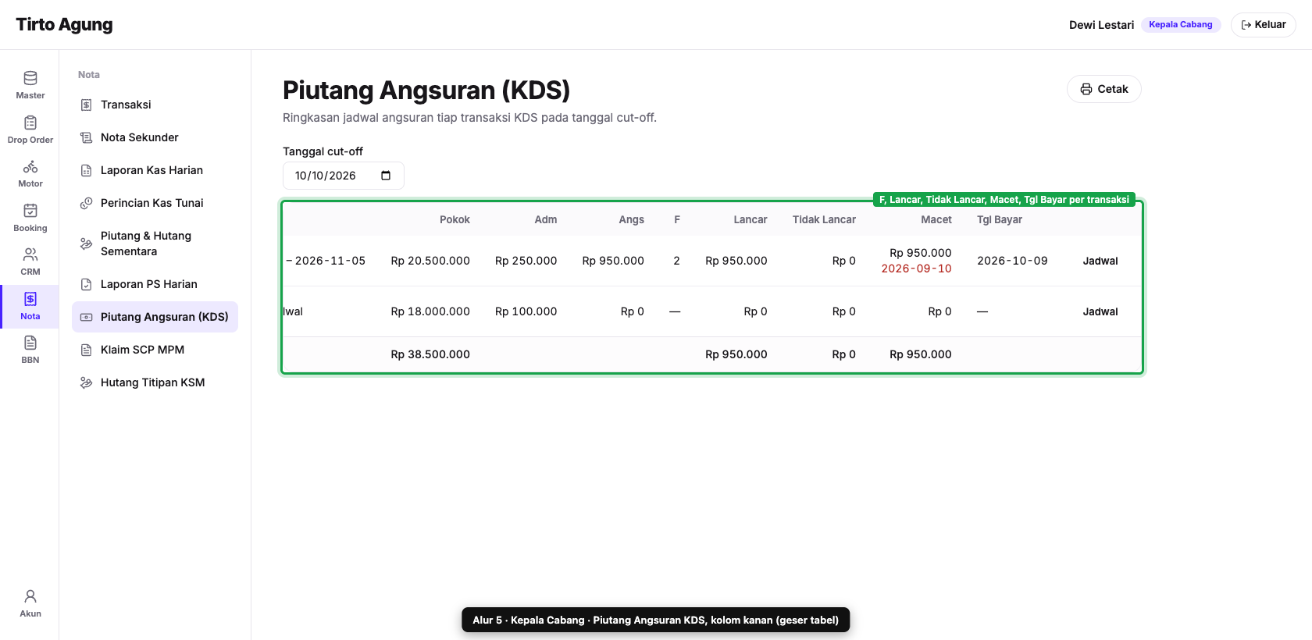Click the Pokok column header
The width and height of the screenshot is (1312, 640).
tap(455, 219)
